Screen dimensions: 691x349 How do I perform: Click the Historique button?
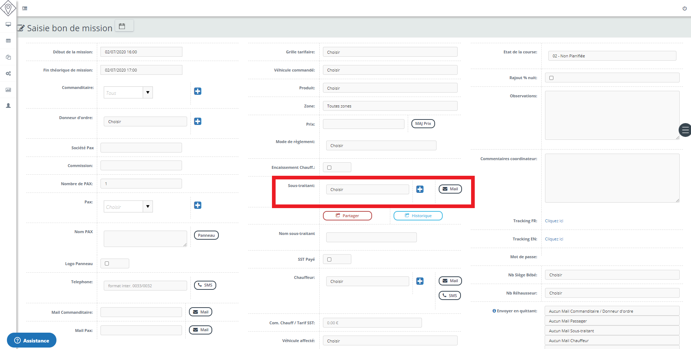[418, 216]
